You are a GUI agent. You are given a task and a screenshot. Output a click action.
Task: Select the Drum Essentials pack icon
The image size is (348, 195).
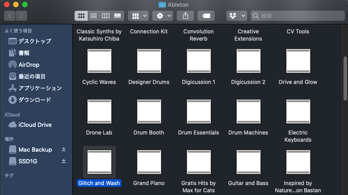point(199,111)
